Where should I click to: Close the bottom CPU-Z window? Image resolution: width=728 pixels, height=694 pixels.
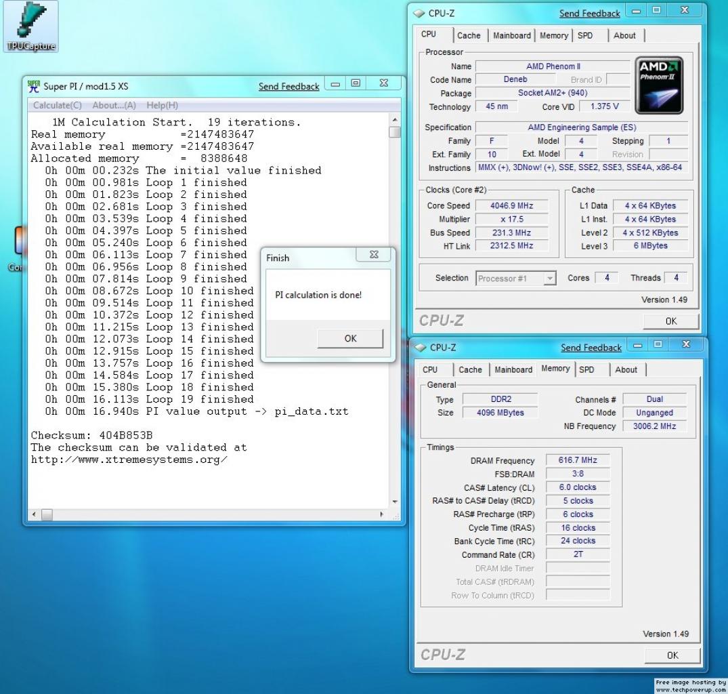[686, 345]
